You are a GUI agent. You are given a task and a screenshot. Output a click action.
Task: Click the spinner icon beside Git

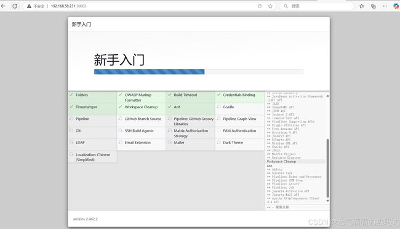71,131
